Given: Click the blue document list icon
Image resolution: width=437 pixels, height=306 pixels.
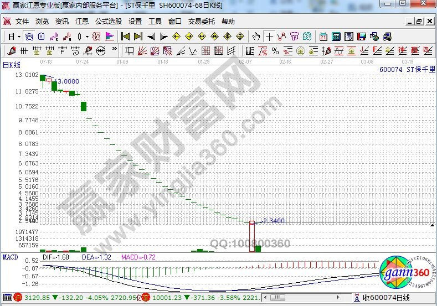Looking at the screenshot, I should pos(42,37).
